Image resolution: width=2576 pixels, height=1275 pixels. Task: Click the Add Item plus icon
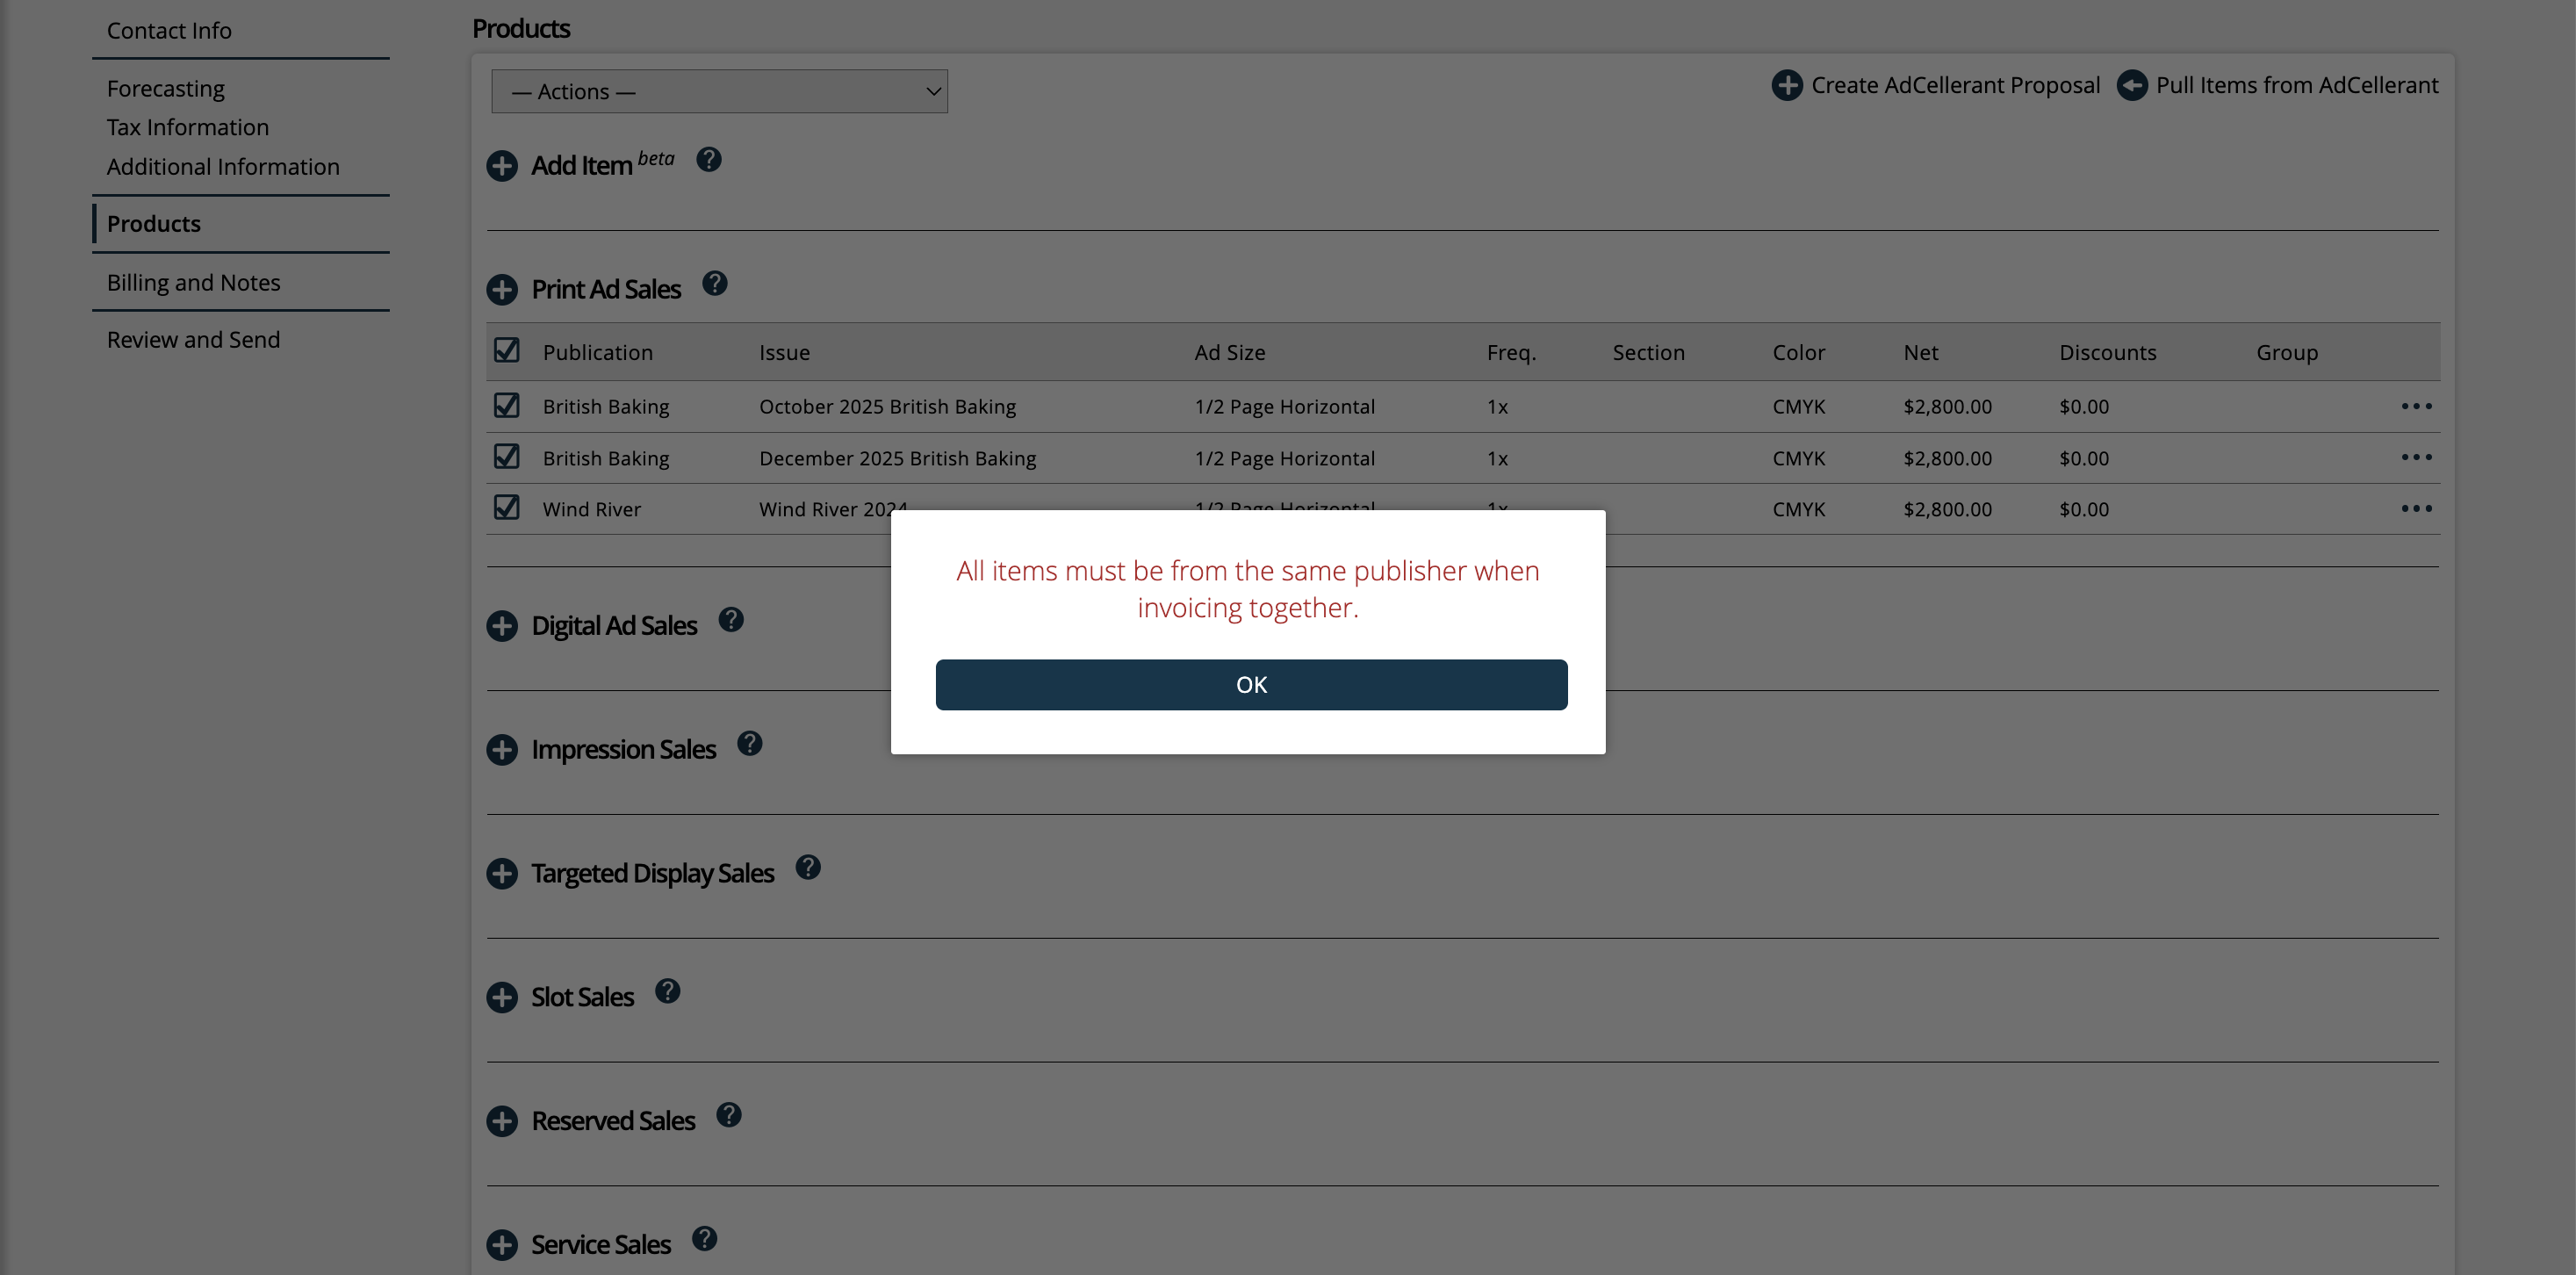coord(502,166)
